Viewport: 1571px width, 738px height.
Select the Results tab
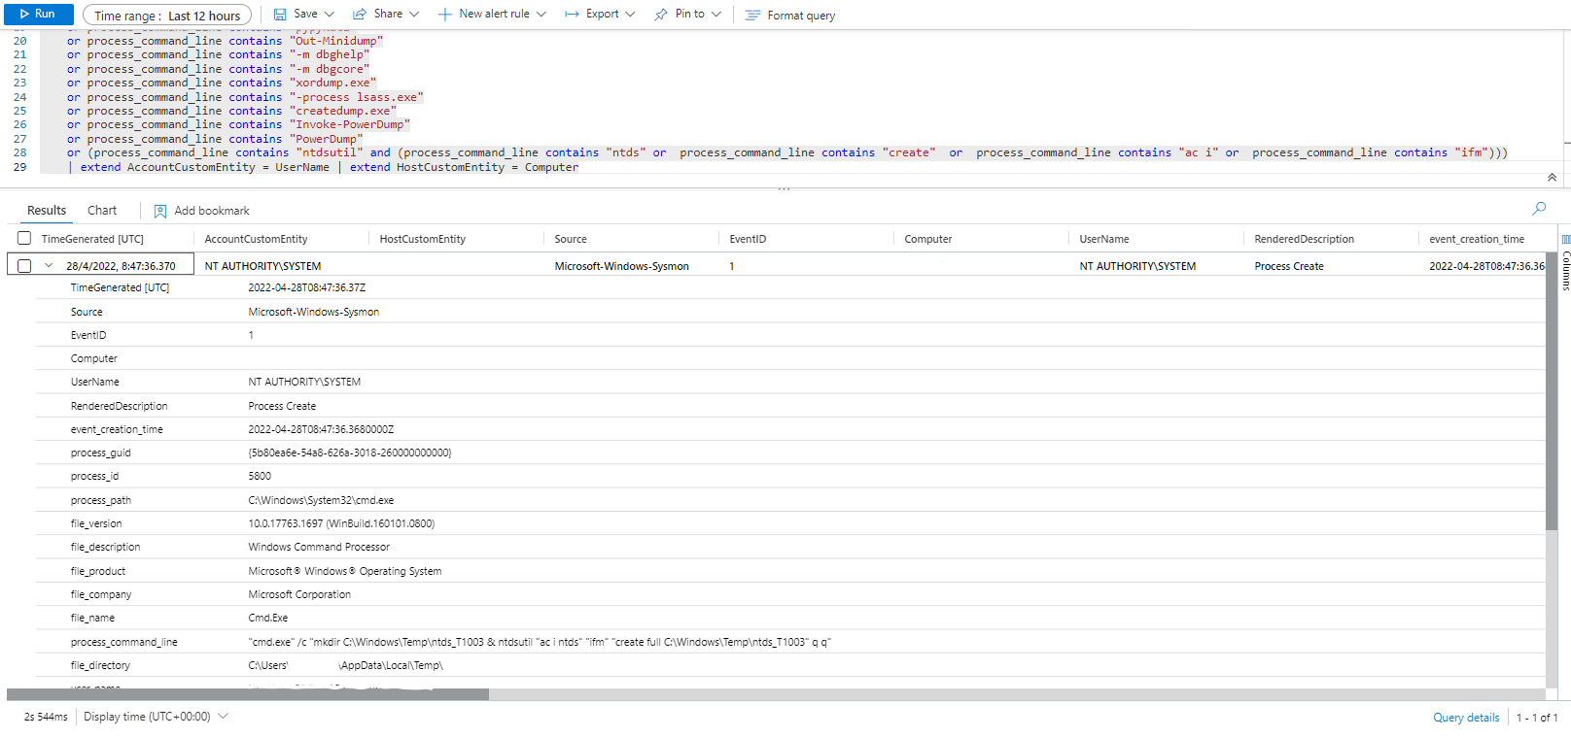pos(47,211)
